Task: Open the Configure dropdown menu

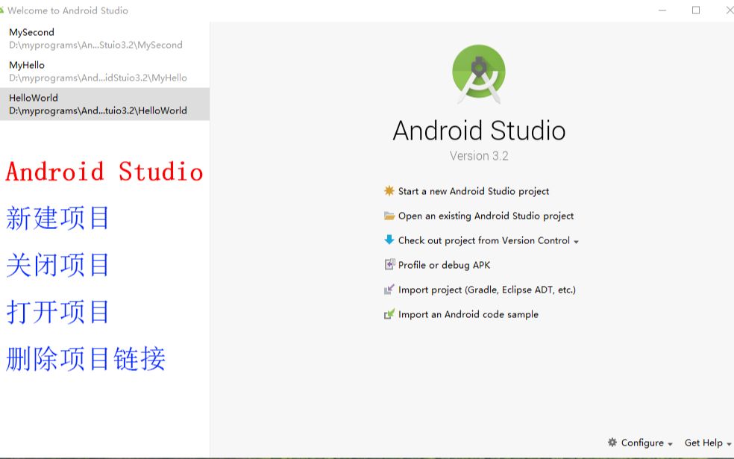Action: [644, 443]
